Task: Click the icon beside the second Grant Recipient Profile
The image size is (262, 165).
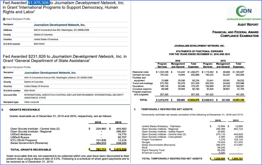Action: (4, 67)
